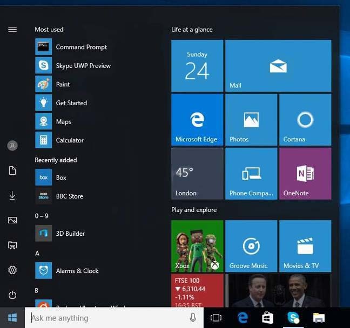Open File Explorer from the taskbar
This screenshot has width=350, height=328.
click(x=319, y=318)
